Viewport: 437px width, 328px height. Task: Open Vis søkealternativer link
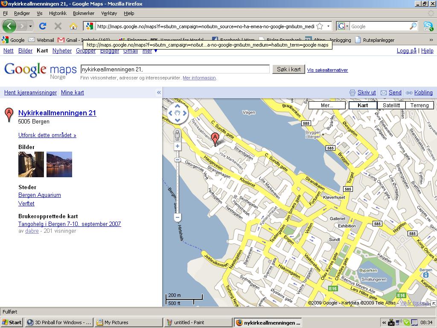point(327,70)
